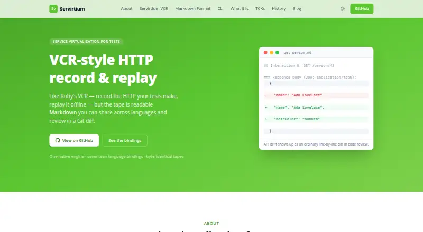This screenshot has width=423, height=232.
Task: Open the History nav link
Action: click(x=279, y=8)
